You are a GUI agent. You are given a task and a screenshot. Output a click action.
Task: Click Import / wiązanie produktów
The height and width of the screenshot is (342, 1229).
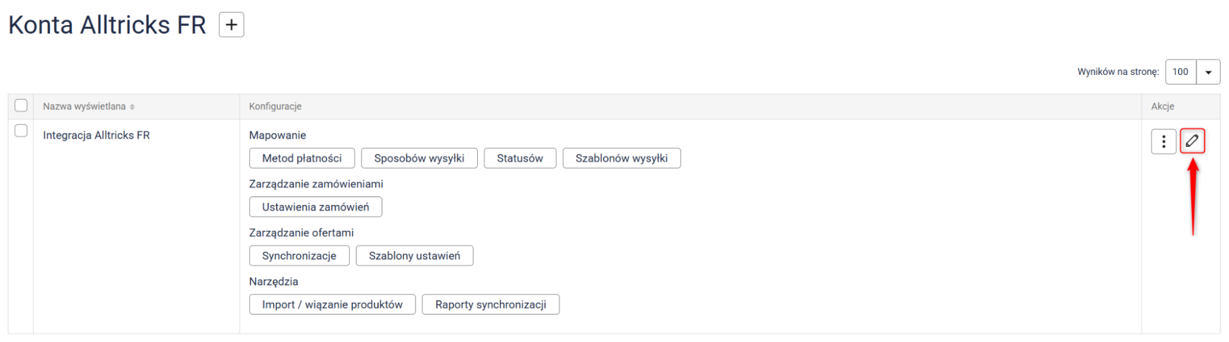[x=332, y=305]
